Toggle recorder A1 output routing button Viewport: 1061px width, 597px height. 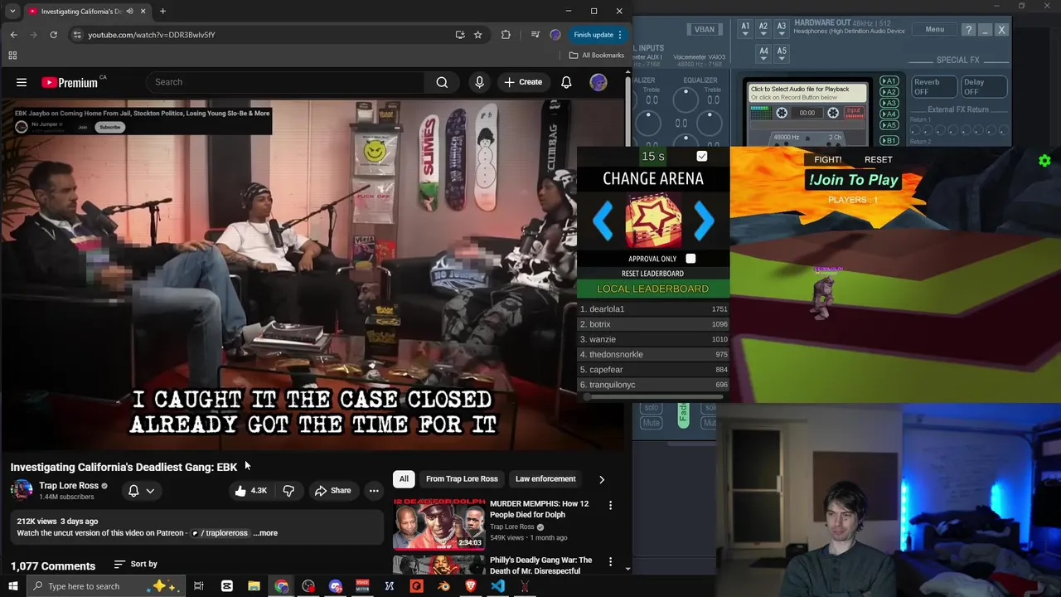889,81
